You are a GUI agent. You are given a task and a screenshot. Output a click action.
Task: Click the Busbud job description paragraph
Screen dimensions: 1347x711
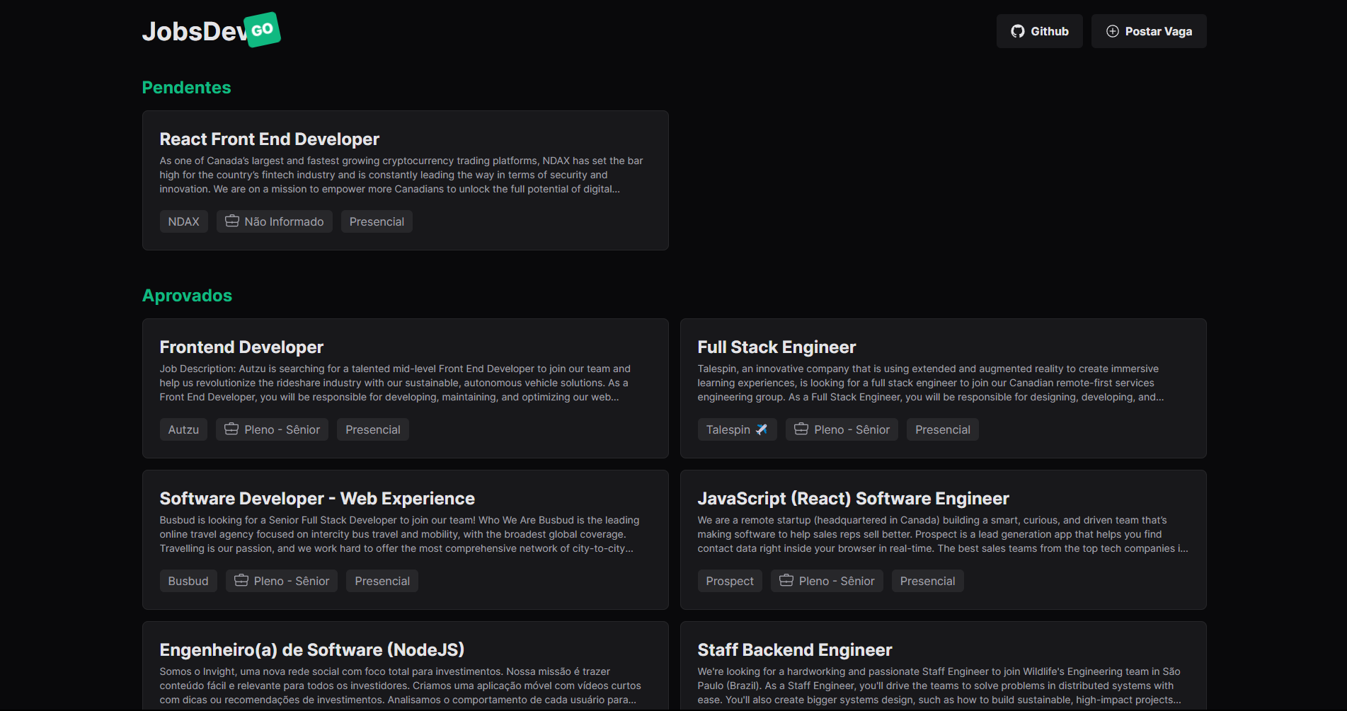point(399,534)
